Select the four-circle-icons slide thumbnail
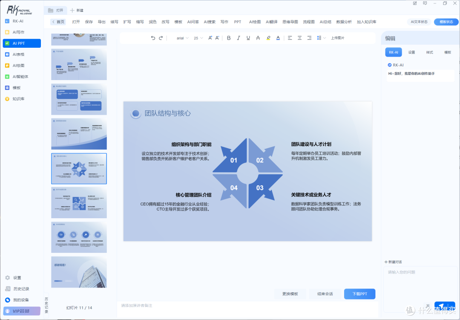 click(x=79, y=237)
